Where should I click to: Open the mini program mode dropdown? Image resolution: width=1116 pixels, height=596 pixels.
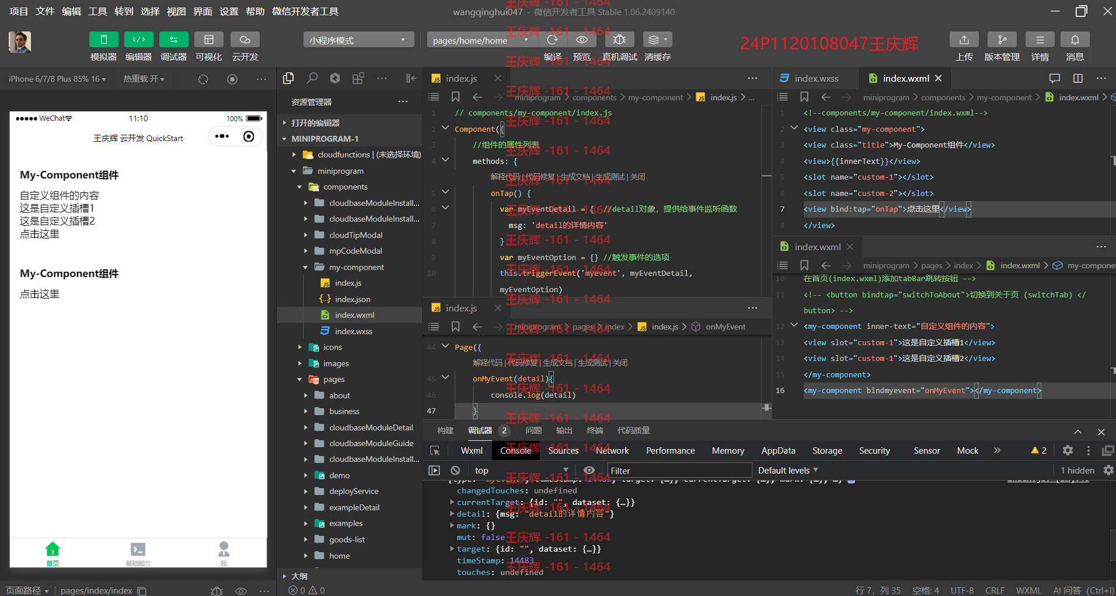coord(358,40)
